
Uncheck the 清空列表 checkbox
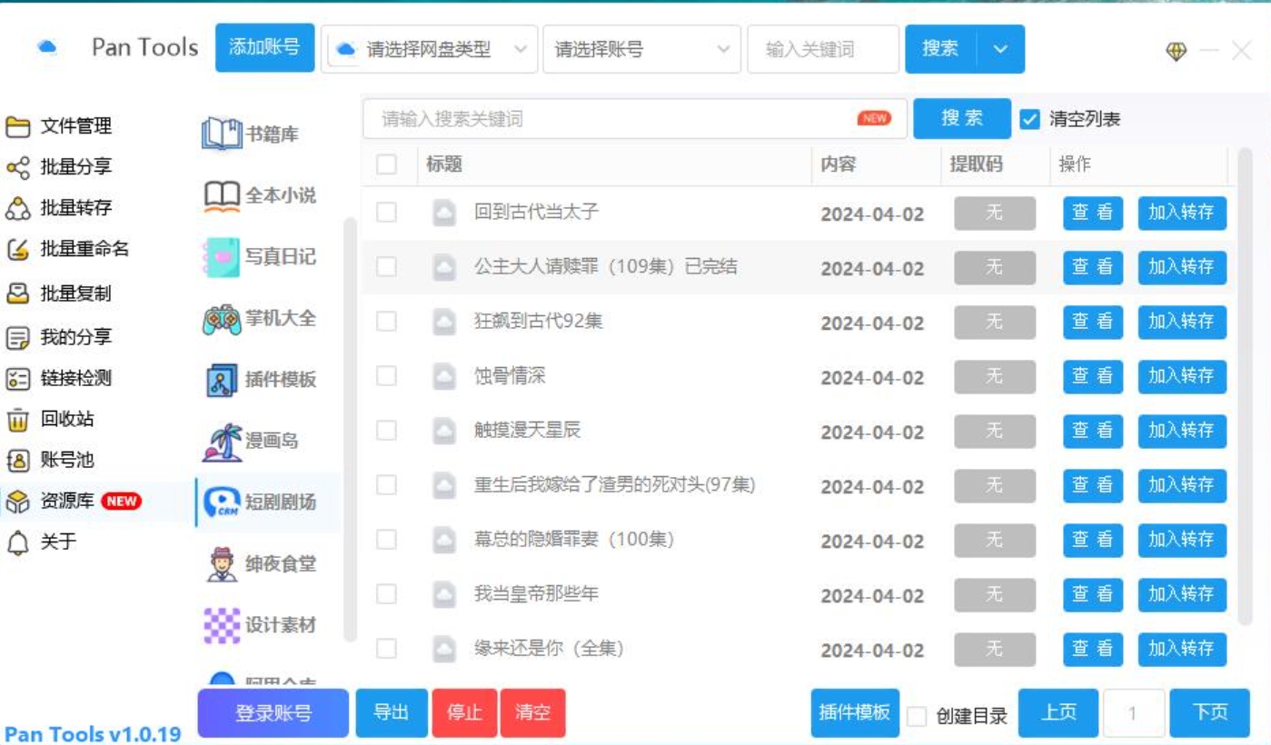(1029, 119)
